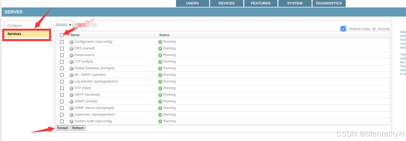
Task: Open the USERS menu tab
Action: click(192, 3)
